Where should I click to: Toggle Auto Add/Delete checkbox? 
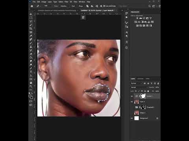[x=104, y=6]
